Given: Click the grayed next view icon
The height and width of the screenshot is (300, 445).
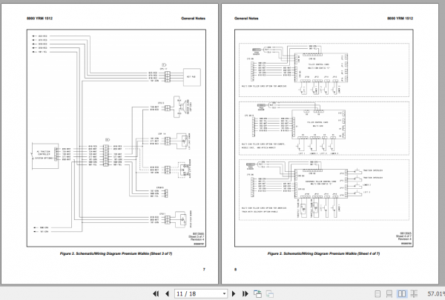Looking at the screenshot, I should (x=270, y=294).
